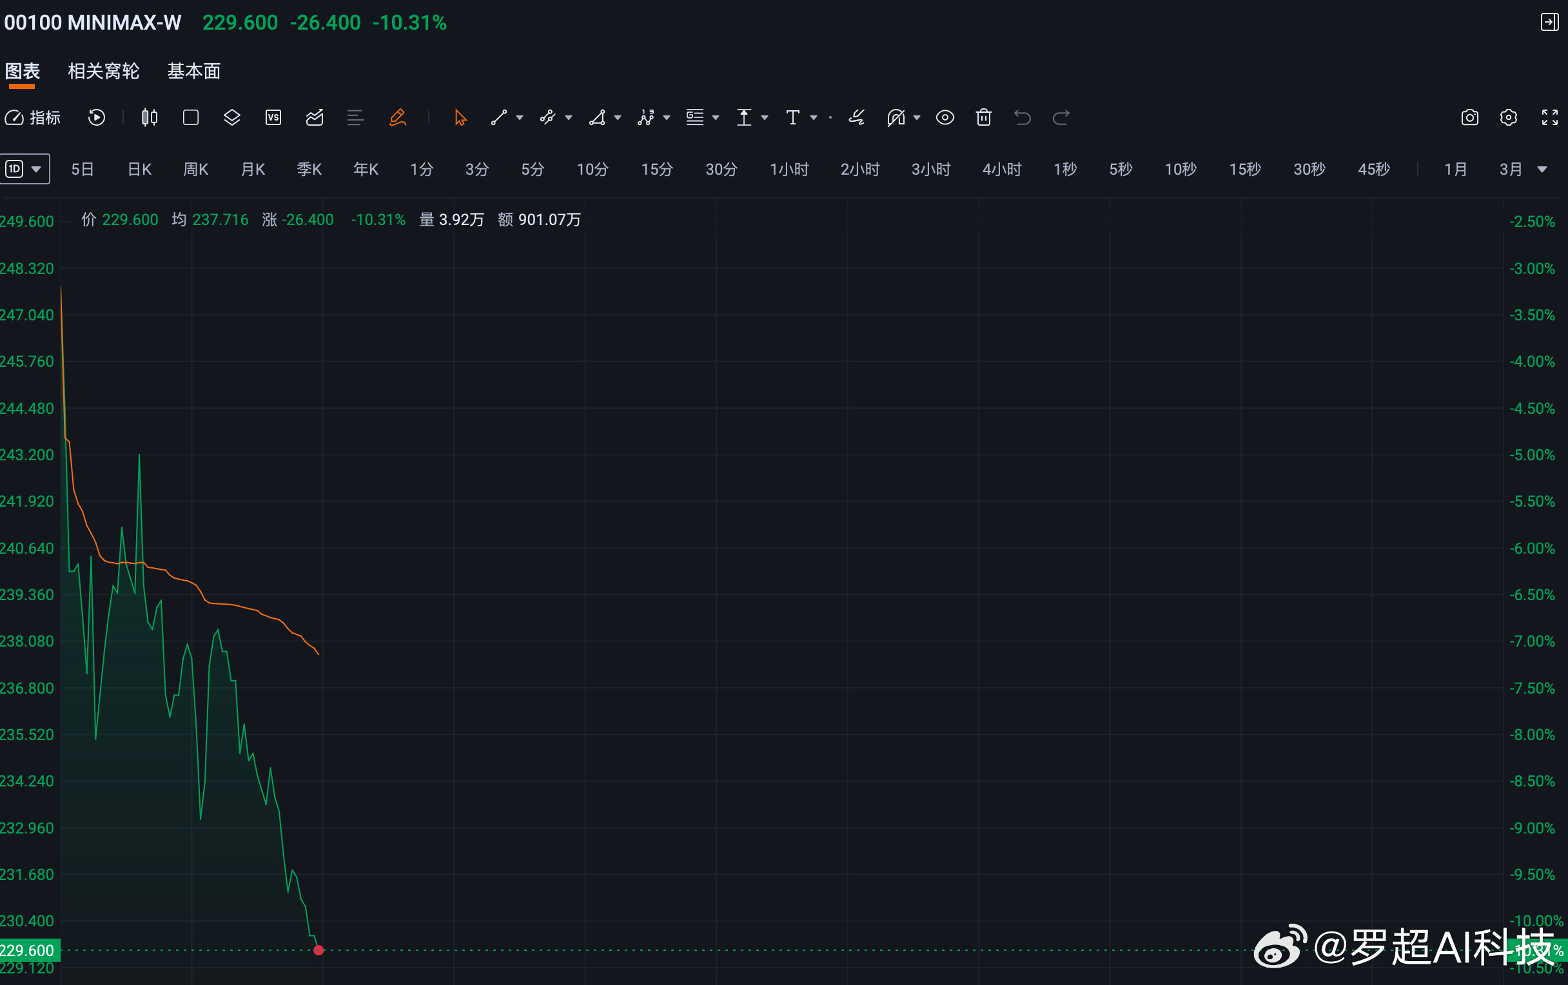Image resolution: width=1568 pixels, height=985 pixels.
Task: Click the trash delete drawings icon
Action: click(x=983, y=117)
